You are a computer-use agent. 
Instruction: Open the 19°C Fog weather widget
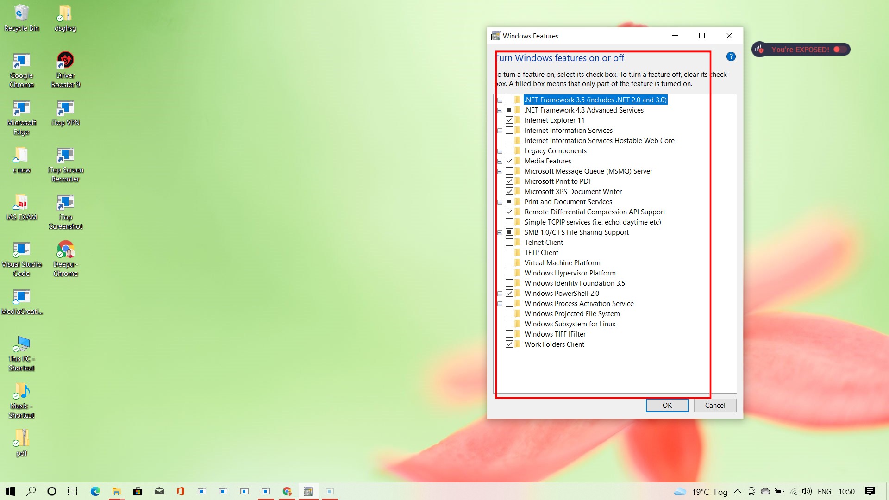tap(701, 491)
